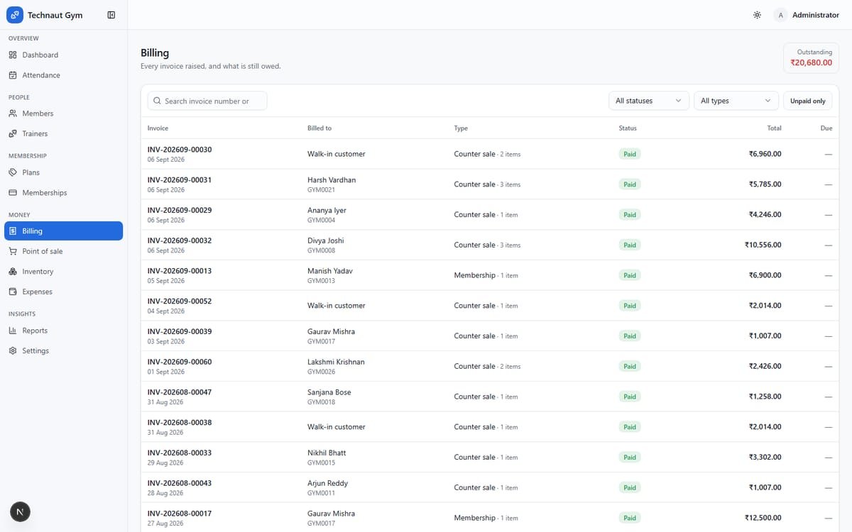Image resolution: width=852 pixels, height=532 pixels.
Task: Open the Plans label in sidebar
Action: [31, 172]
